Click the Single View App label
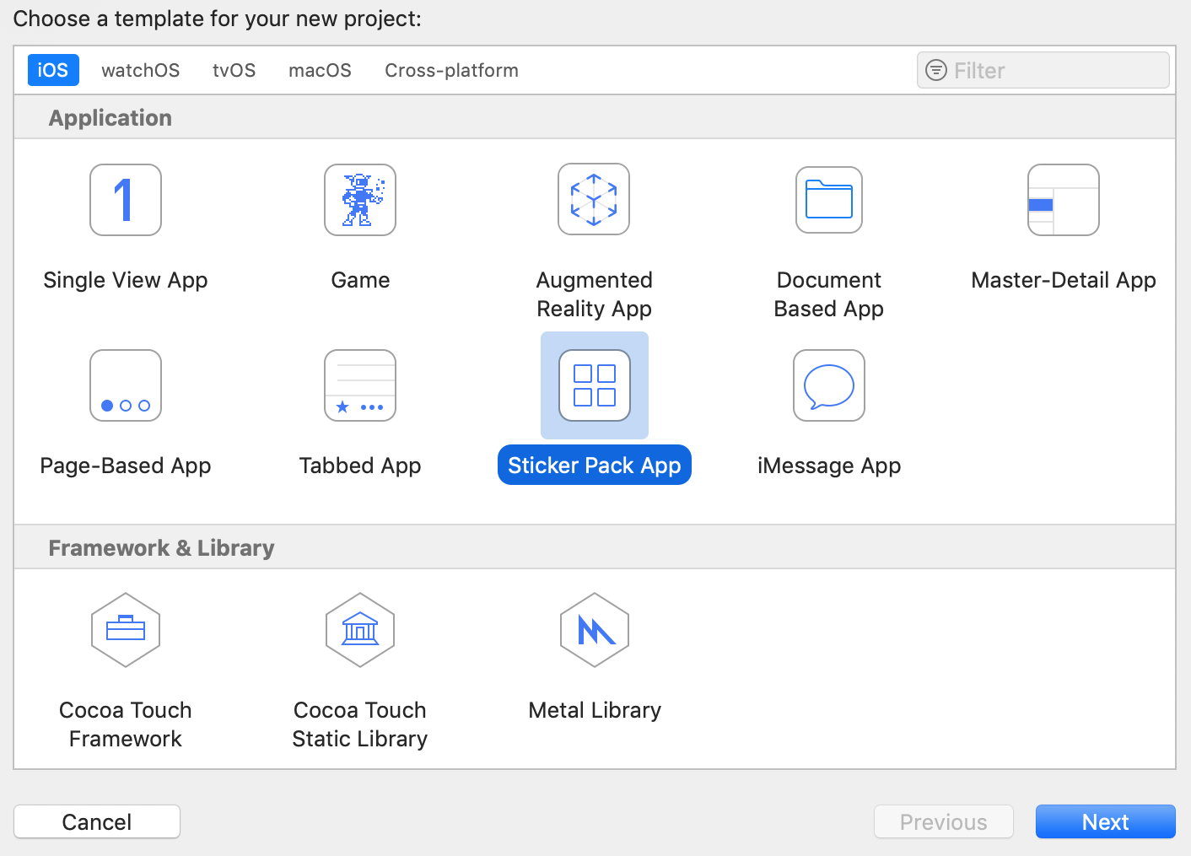The image size is (1191, 856). (x=126, y=280)
